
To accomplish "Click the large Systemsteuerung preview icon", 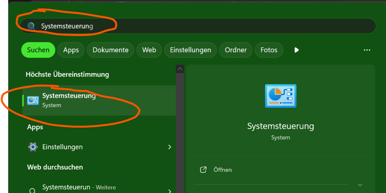I will click(281, 96).
